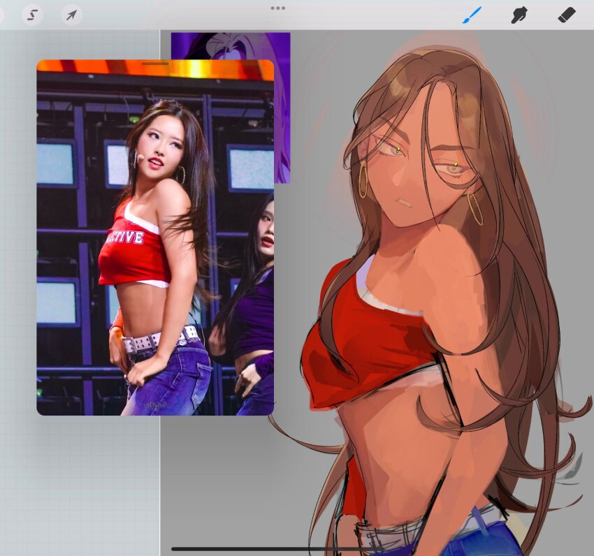Reveal the hidden toolbar with the ellipsis menu

[277, 8]
